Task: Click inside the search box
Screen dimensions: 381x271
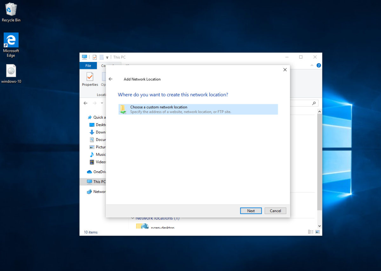Action: pyautogui.click(x=303, y=103)
